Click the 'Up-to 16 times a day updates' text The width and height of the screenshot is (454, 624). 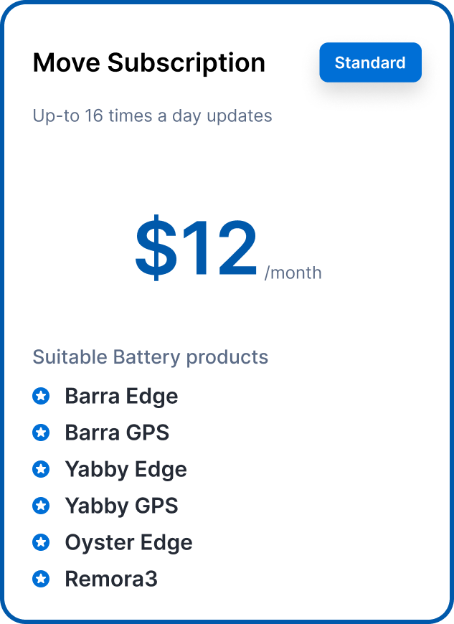click(152, 115)
